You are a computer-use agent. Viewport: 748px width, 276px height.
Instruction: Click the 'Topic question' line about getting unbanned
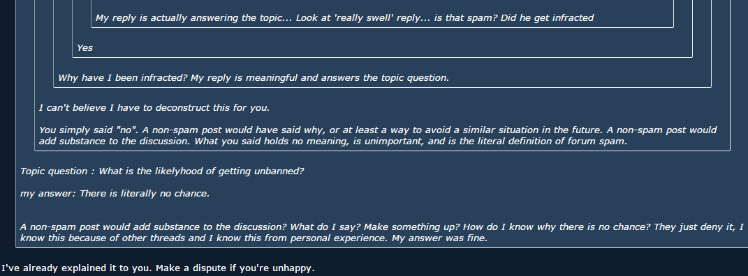pos(162,171)
